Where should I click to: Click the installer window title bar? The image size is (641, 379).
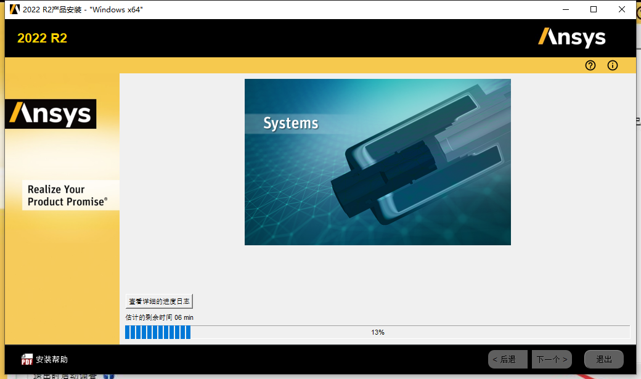(308, 9)
